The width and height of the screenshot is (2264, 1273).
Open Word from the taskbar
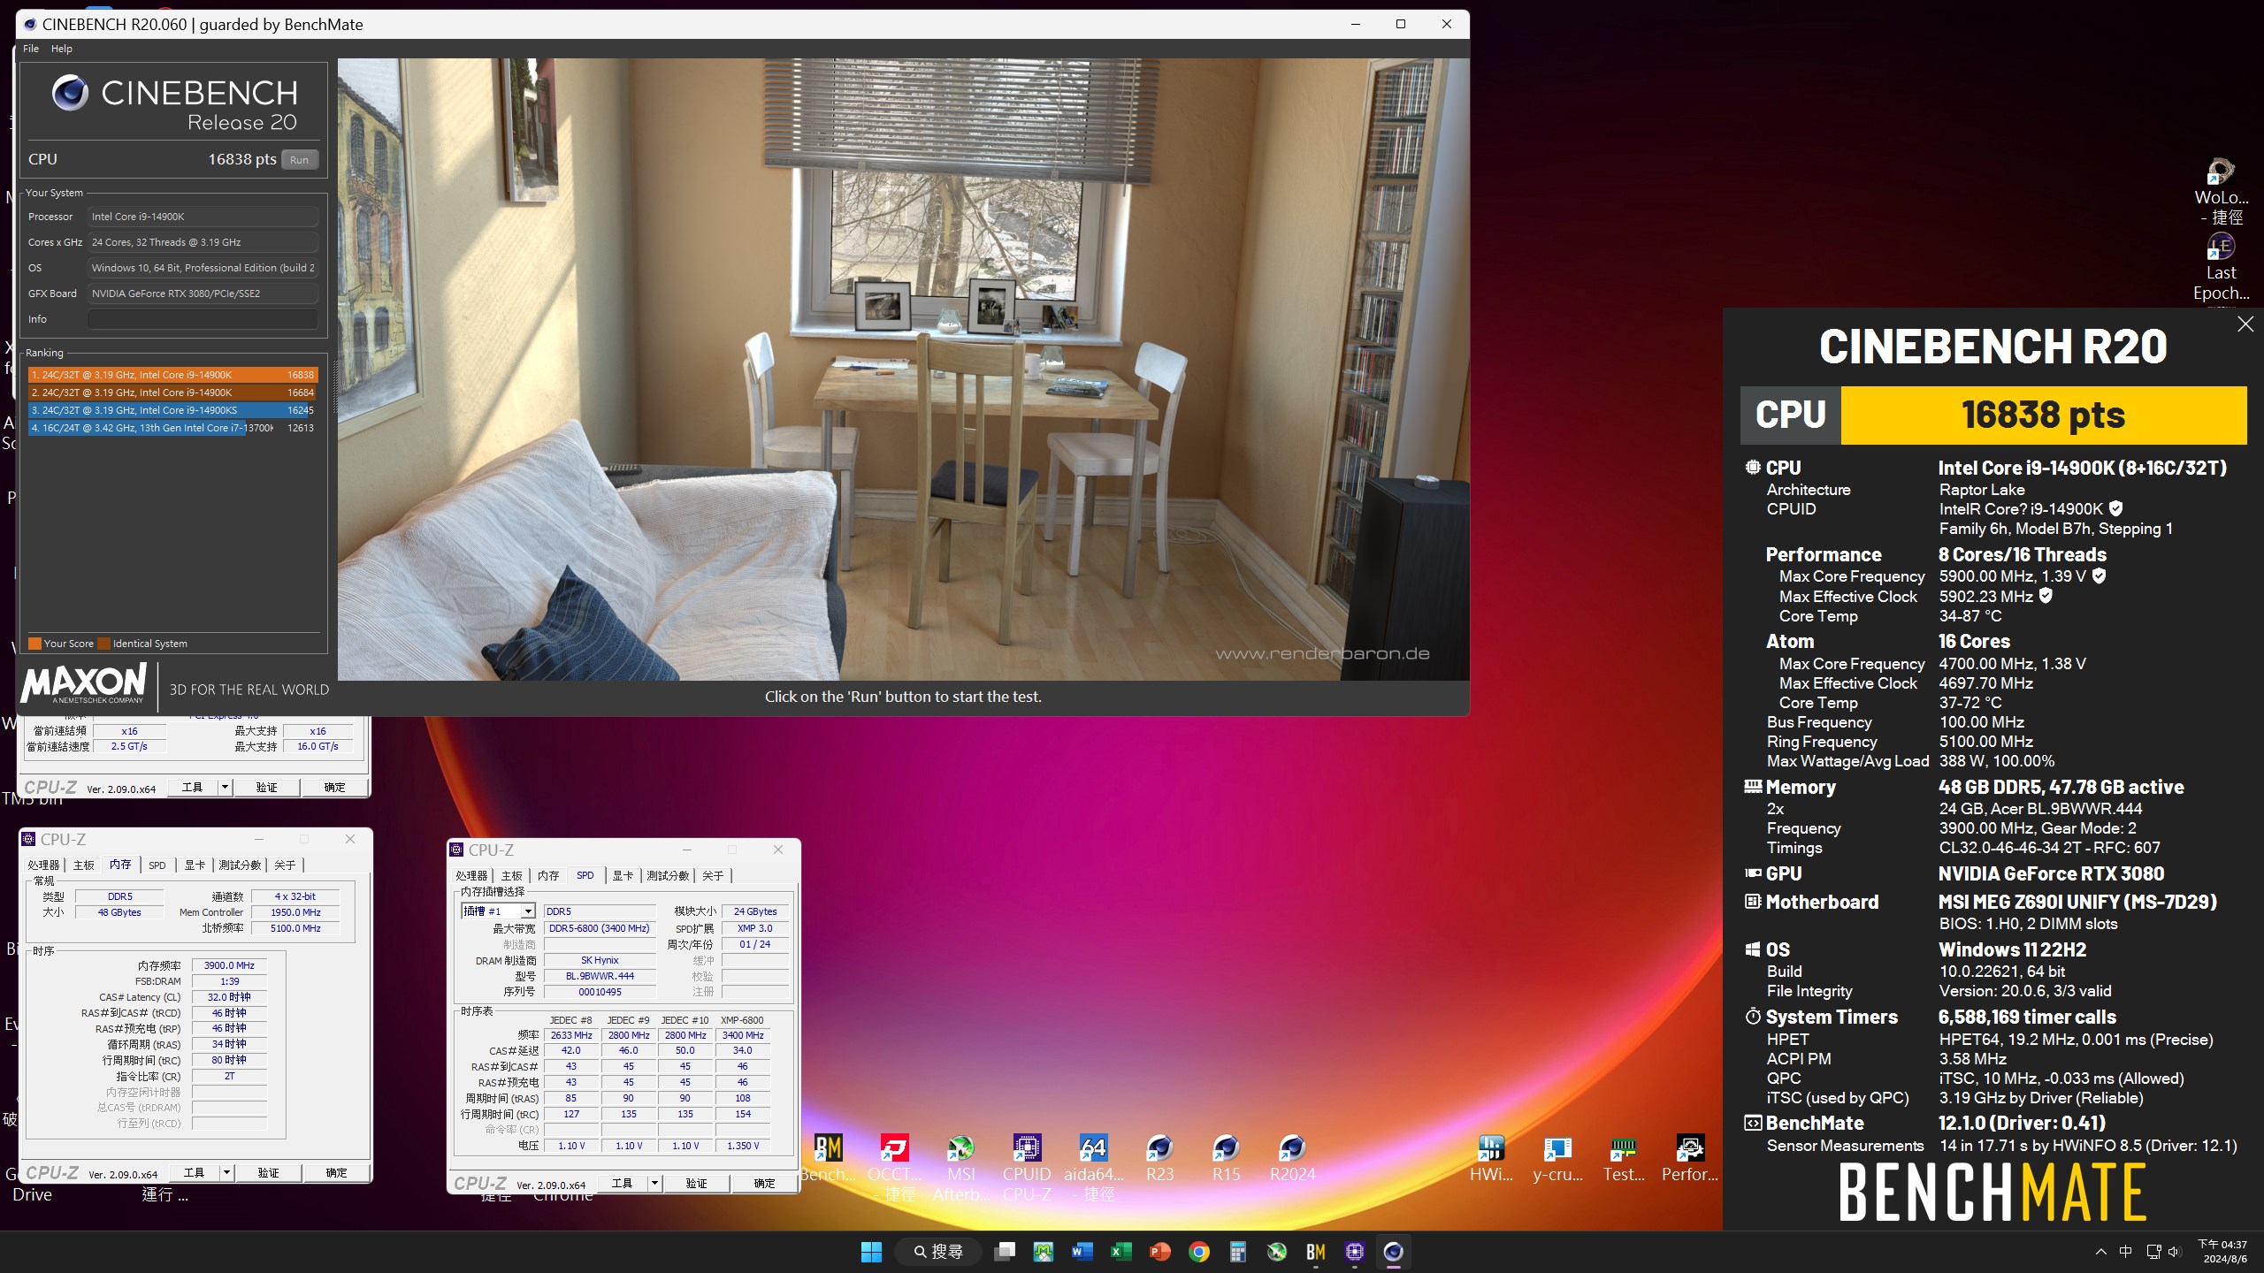pyautogui.click(x=1082, y=1252)
